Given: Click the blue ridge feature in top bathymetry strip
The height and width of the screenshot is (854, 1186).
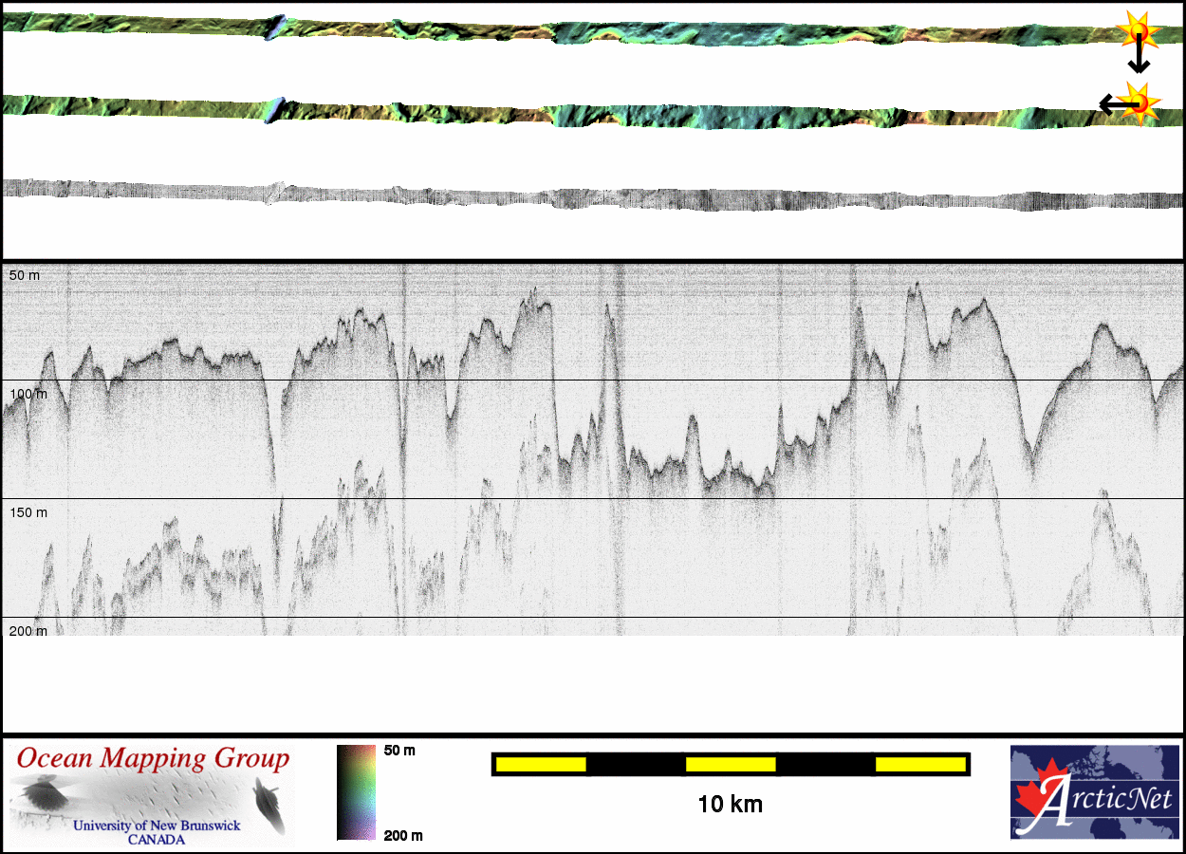Looking at the screenshot, I should point(274,27).
